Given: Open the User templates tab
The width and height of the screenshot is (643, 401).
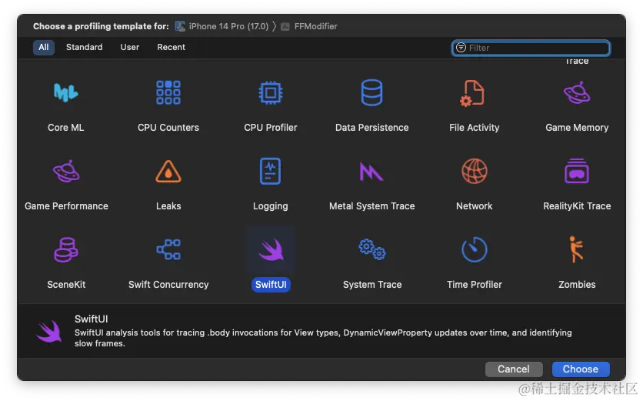Looking at the screenshot, I should [129, 47].
